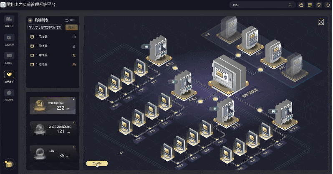Viewport: 333px width, 174px height.
Task: Select the 1号终端 row with tools icon
Action: click(53, 55)
